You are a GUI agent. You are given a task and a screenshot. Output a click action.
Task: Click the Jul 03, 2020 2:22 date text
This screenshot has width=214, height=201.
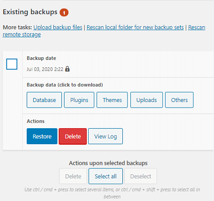tap(45, 69)
